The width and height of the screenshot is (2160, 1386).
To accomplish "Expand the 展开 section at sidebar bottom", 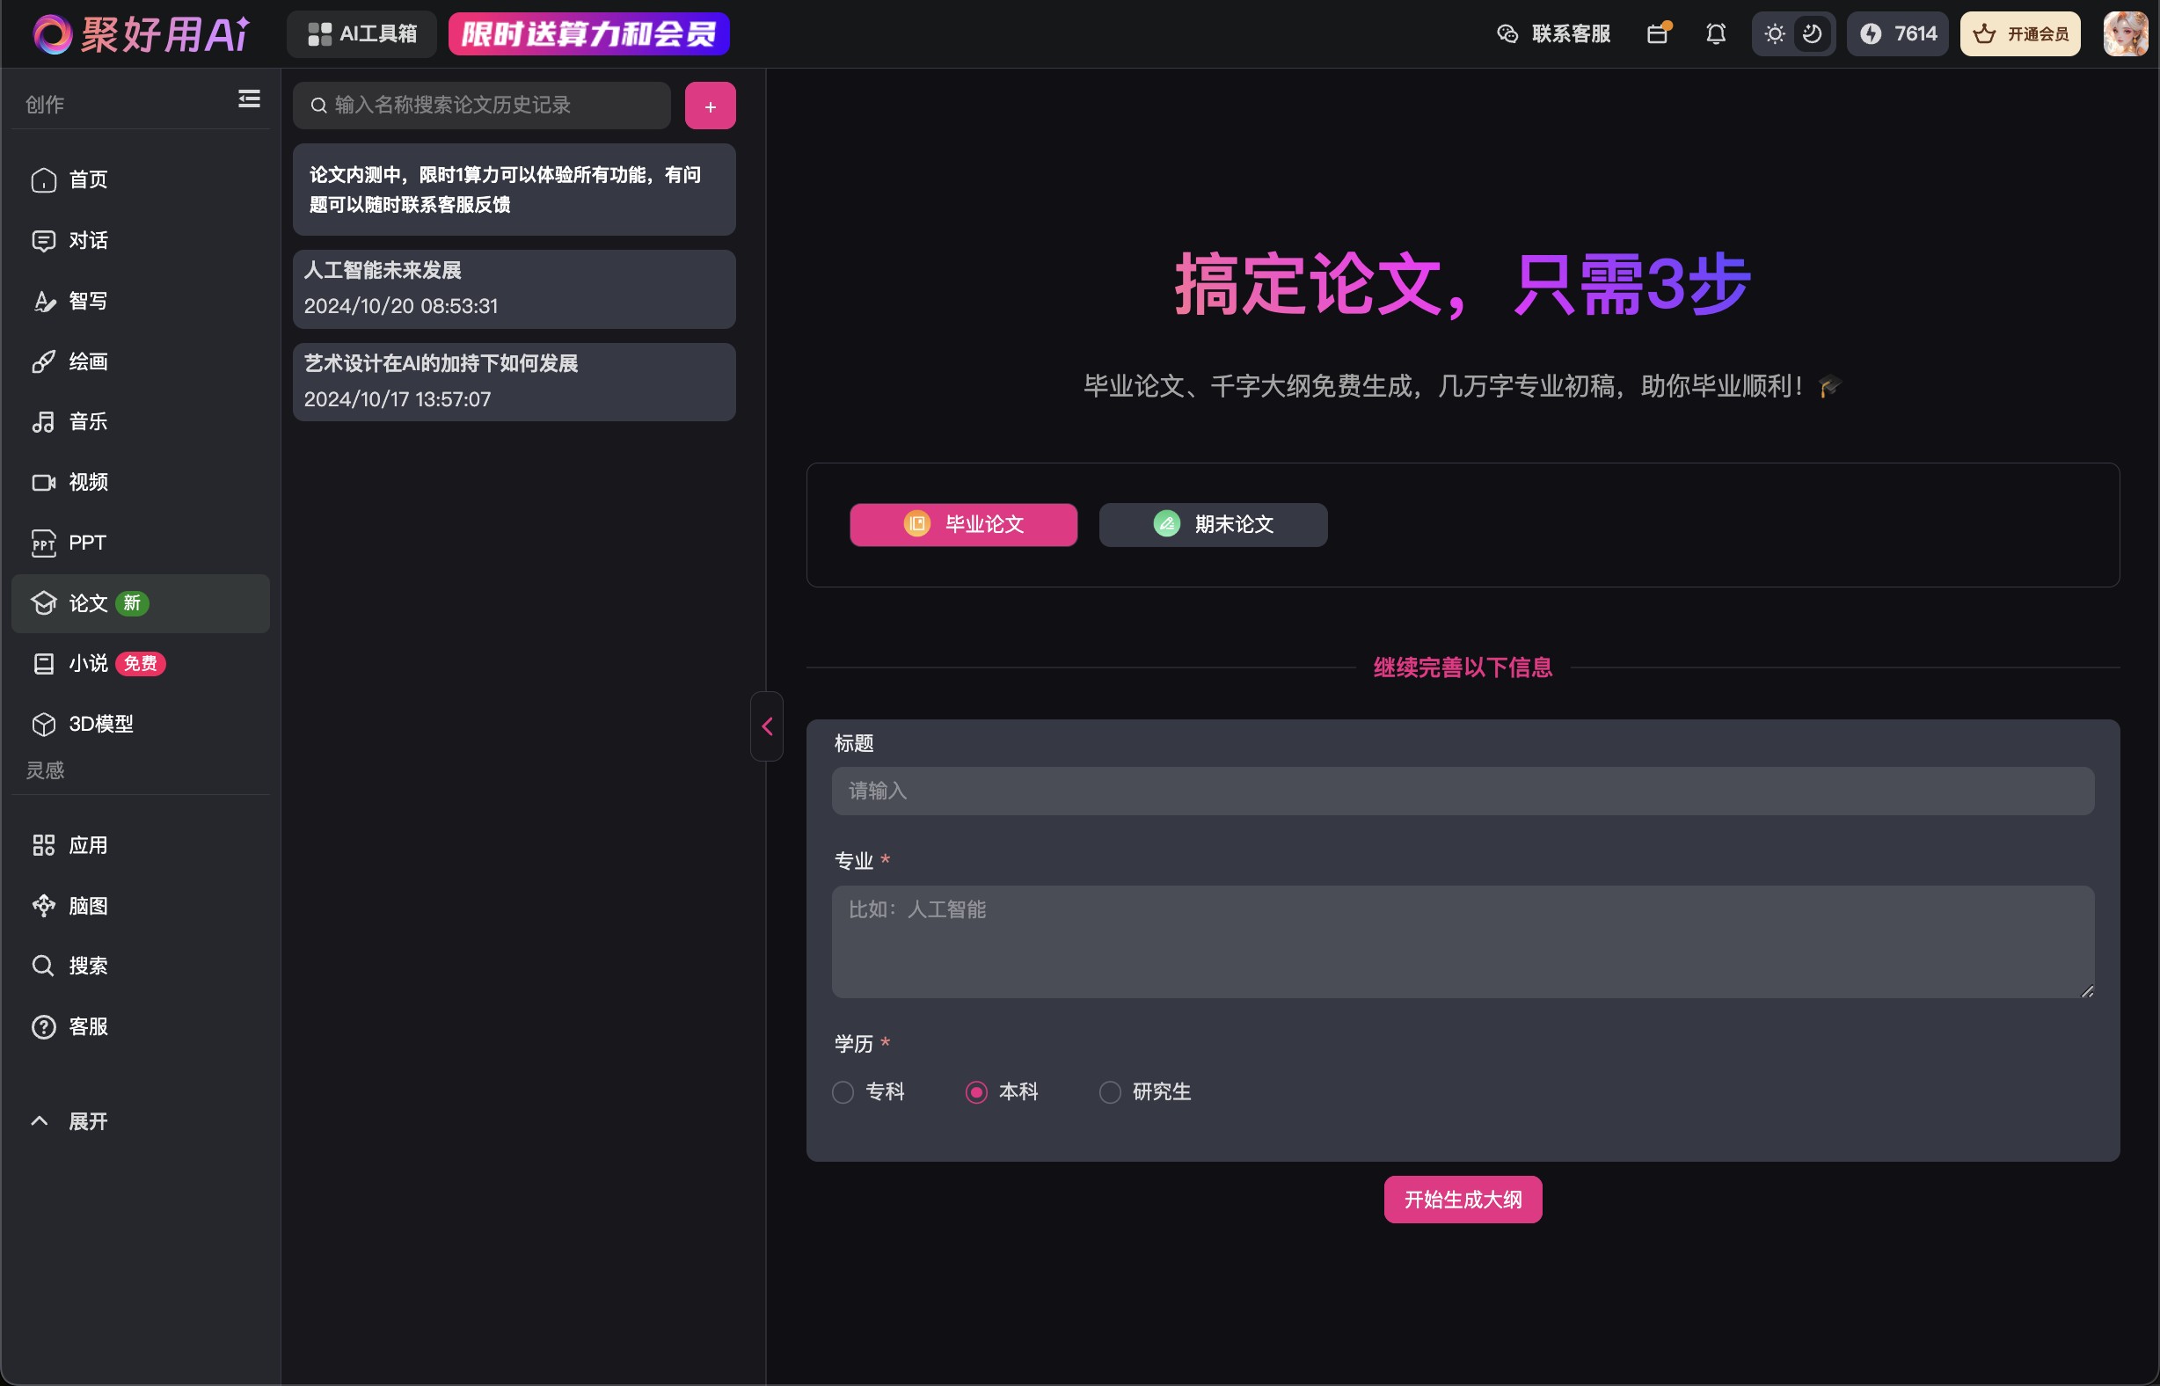I will (x=87, y=1121).
